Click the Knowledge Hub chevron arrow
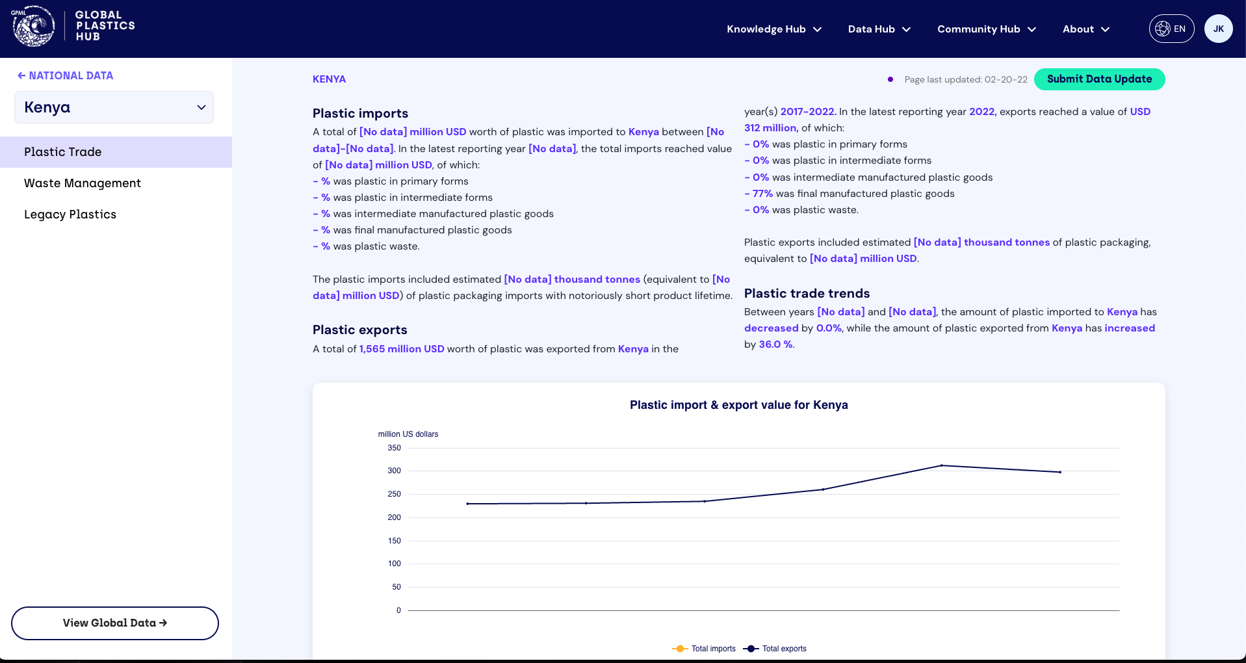Image resolution: width=1246 pixels, height=663 pixels. [818, 29]
